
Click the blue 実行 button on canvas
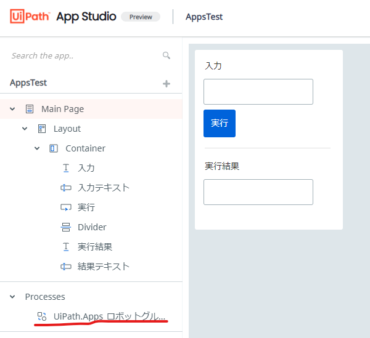[x=220, y=123]
